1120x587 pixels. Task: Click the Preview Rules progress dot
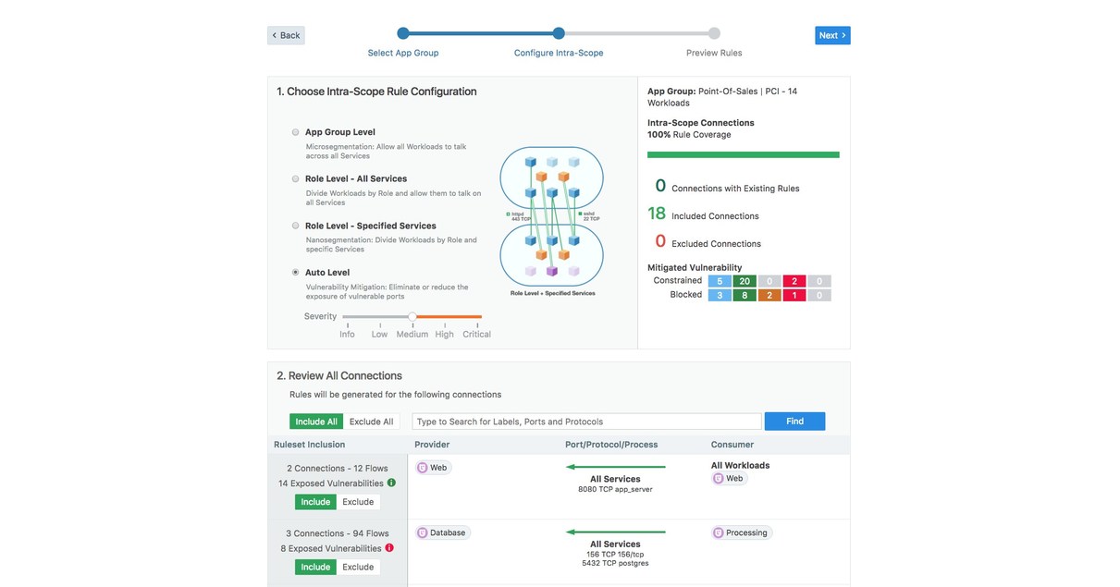[x=714, y=32]
